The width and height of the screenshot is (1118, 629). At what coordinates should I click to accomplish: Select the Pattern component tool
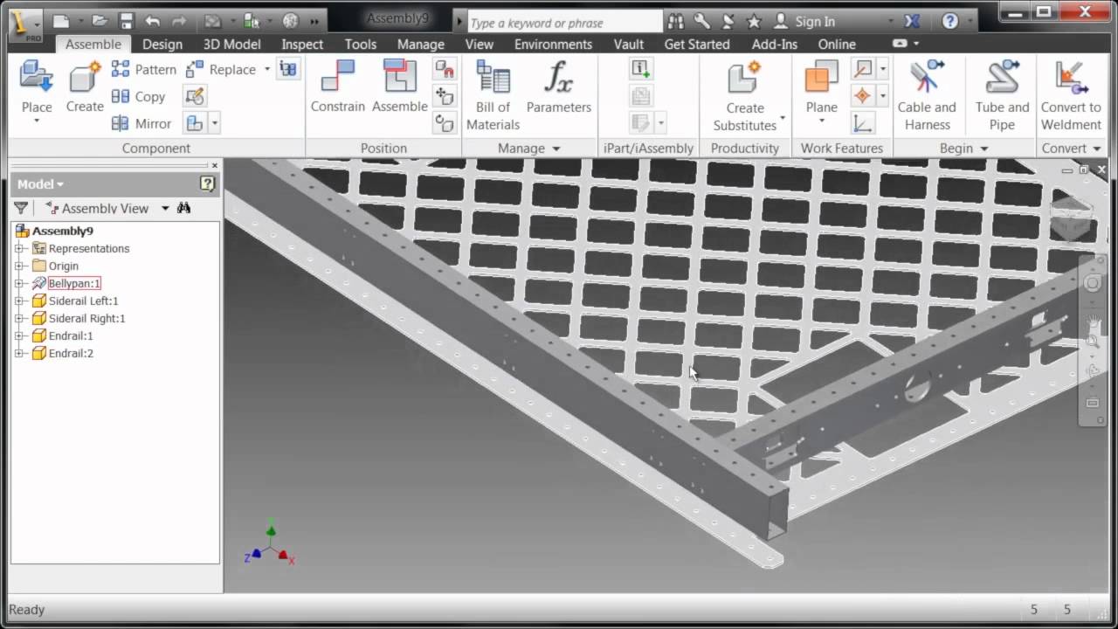(x=144, y=69)
